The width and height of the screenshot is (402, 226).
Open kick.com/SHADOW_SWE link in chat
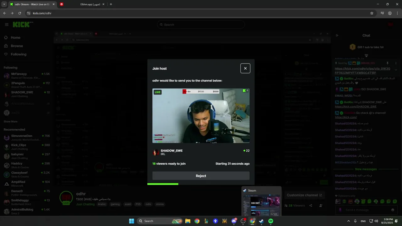356,107
